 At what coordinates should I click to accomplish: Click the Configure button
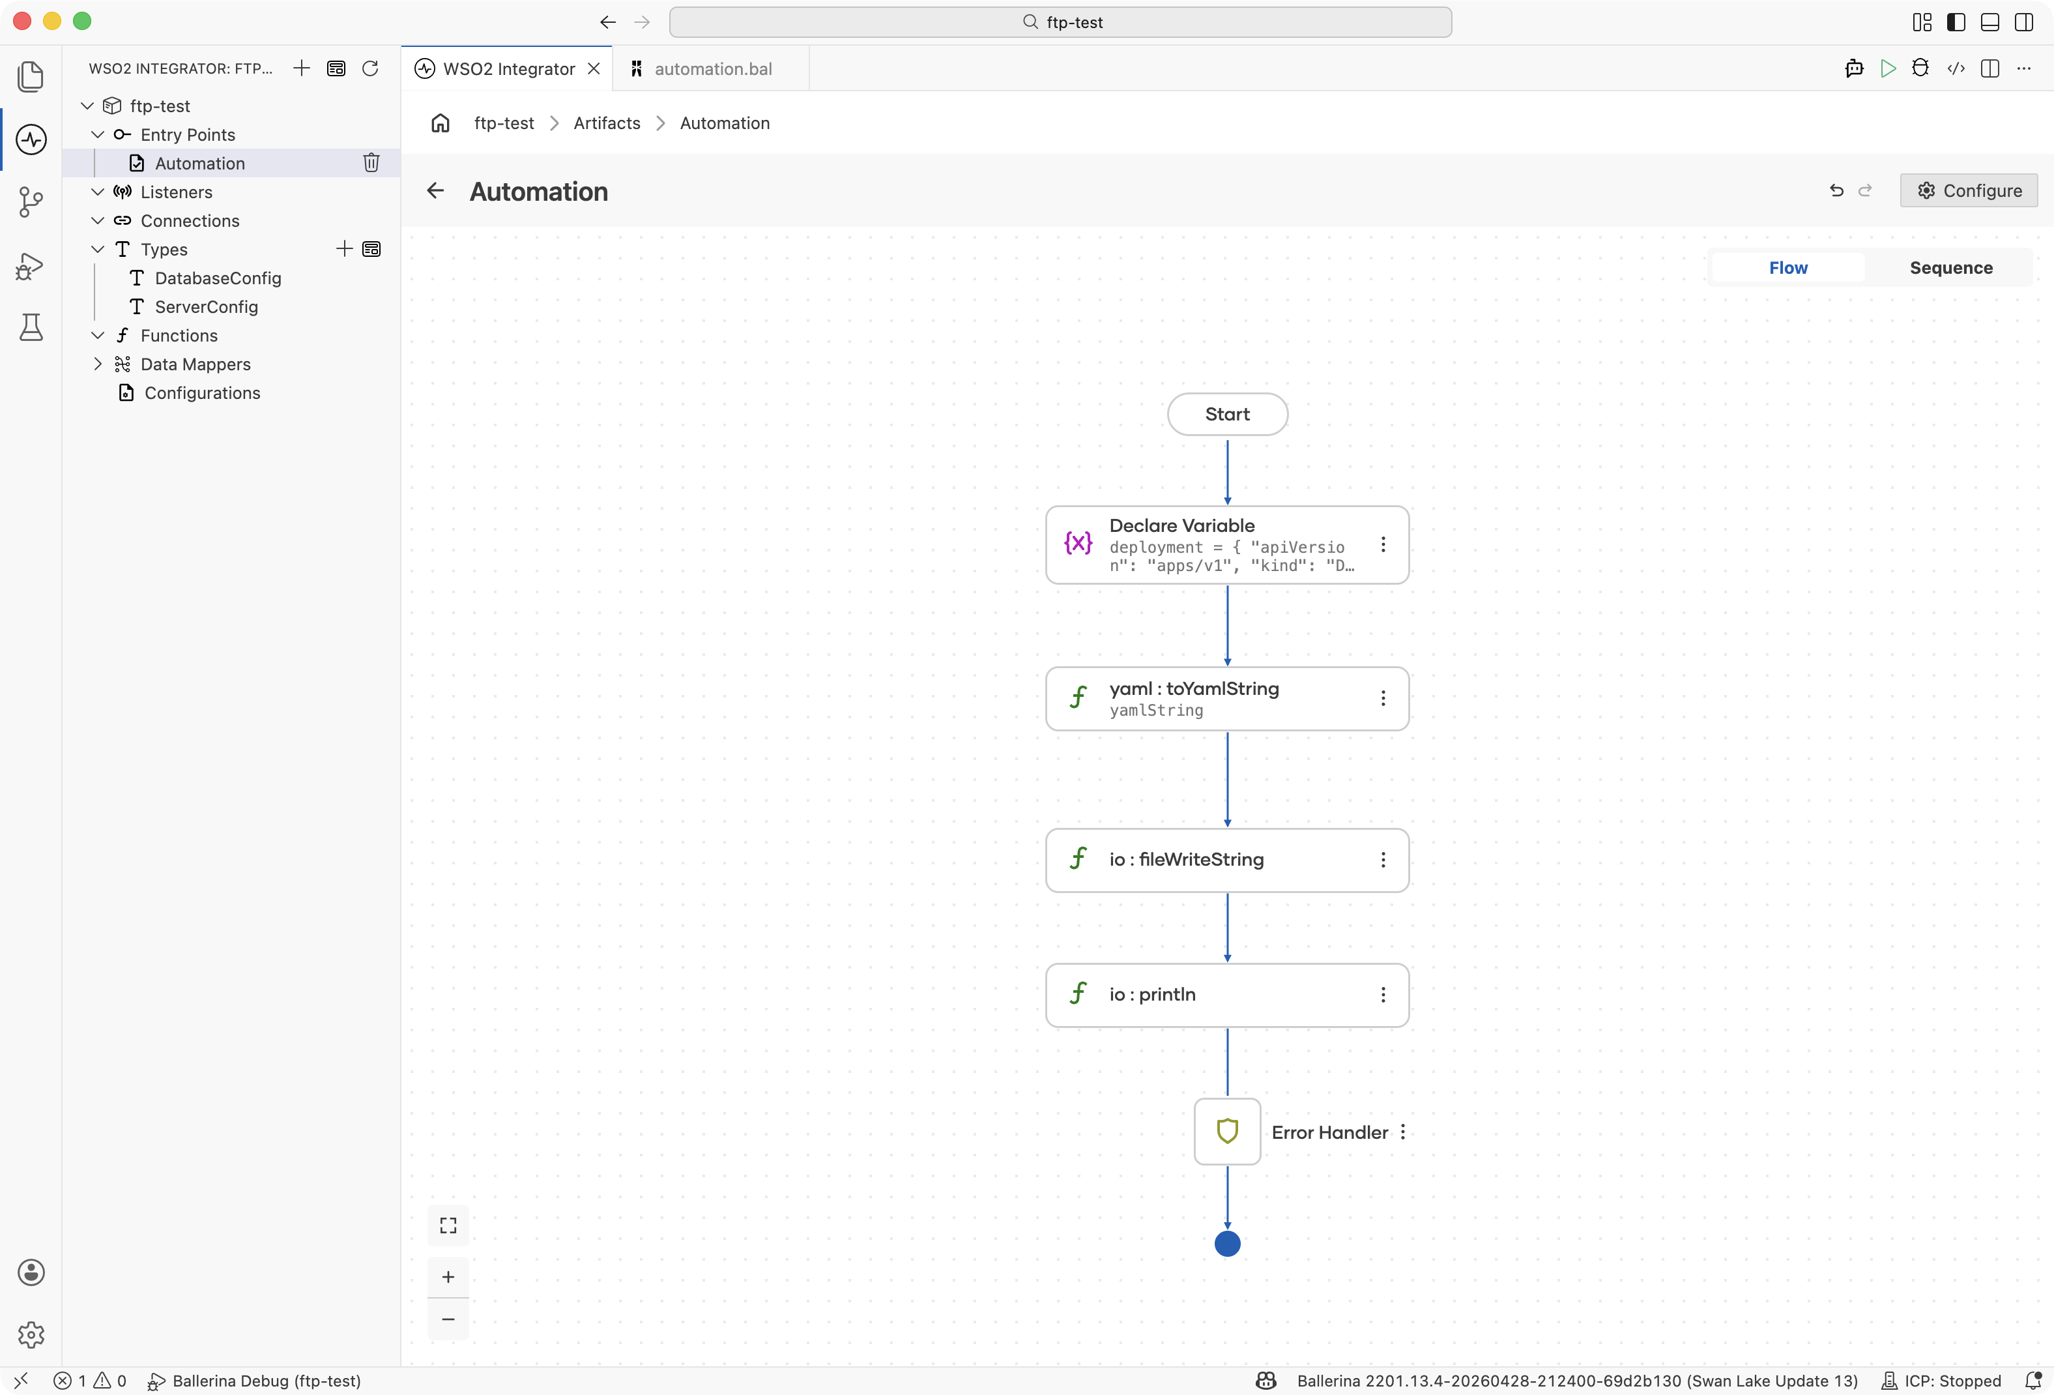coord(1968,191)
